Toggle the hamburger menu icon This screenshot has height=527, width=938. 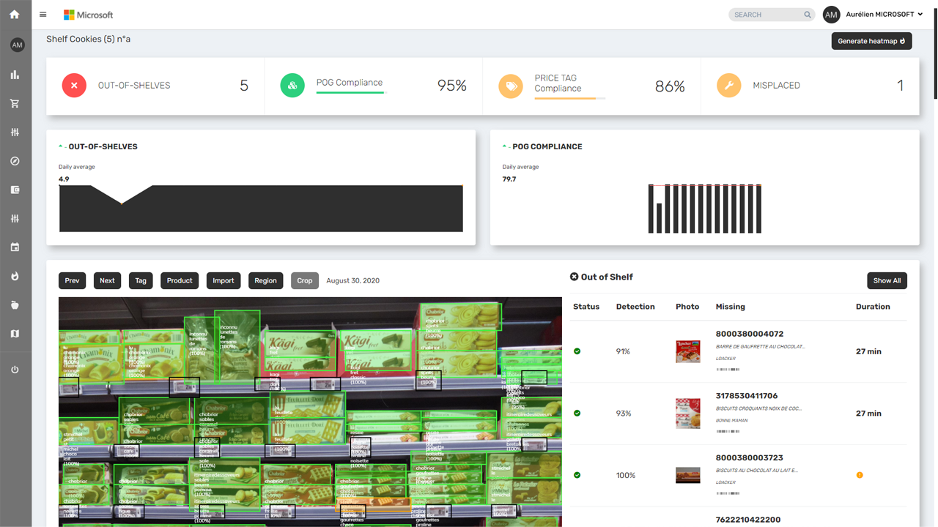(x=43, y=15)
